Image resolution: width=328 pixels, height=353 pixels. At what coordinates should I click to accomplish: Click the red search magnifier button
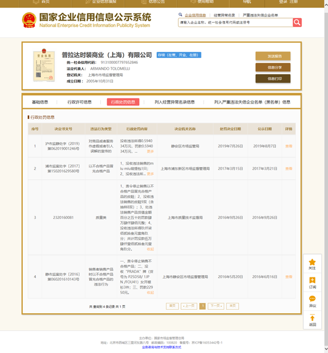click(297, 22)
